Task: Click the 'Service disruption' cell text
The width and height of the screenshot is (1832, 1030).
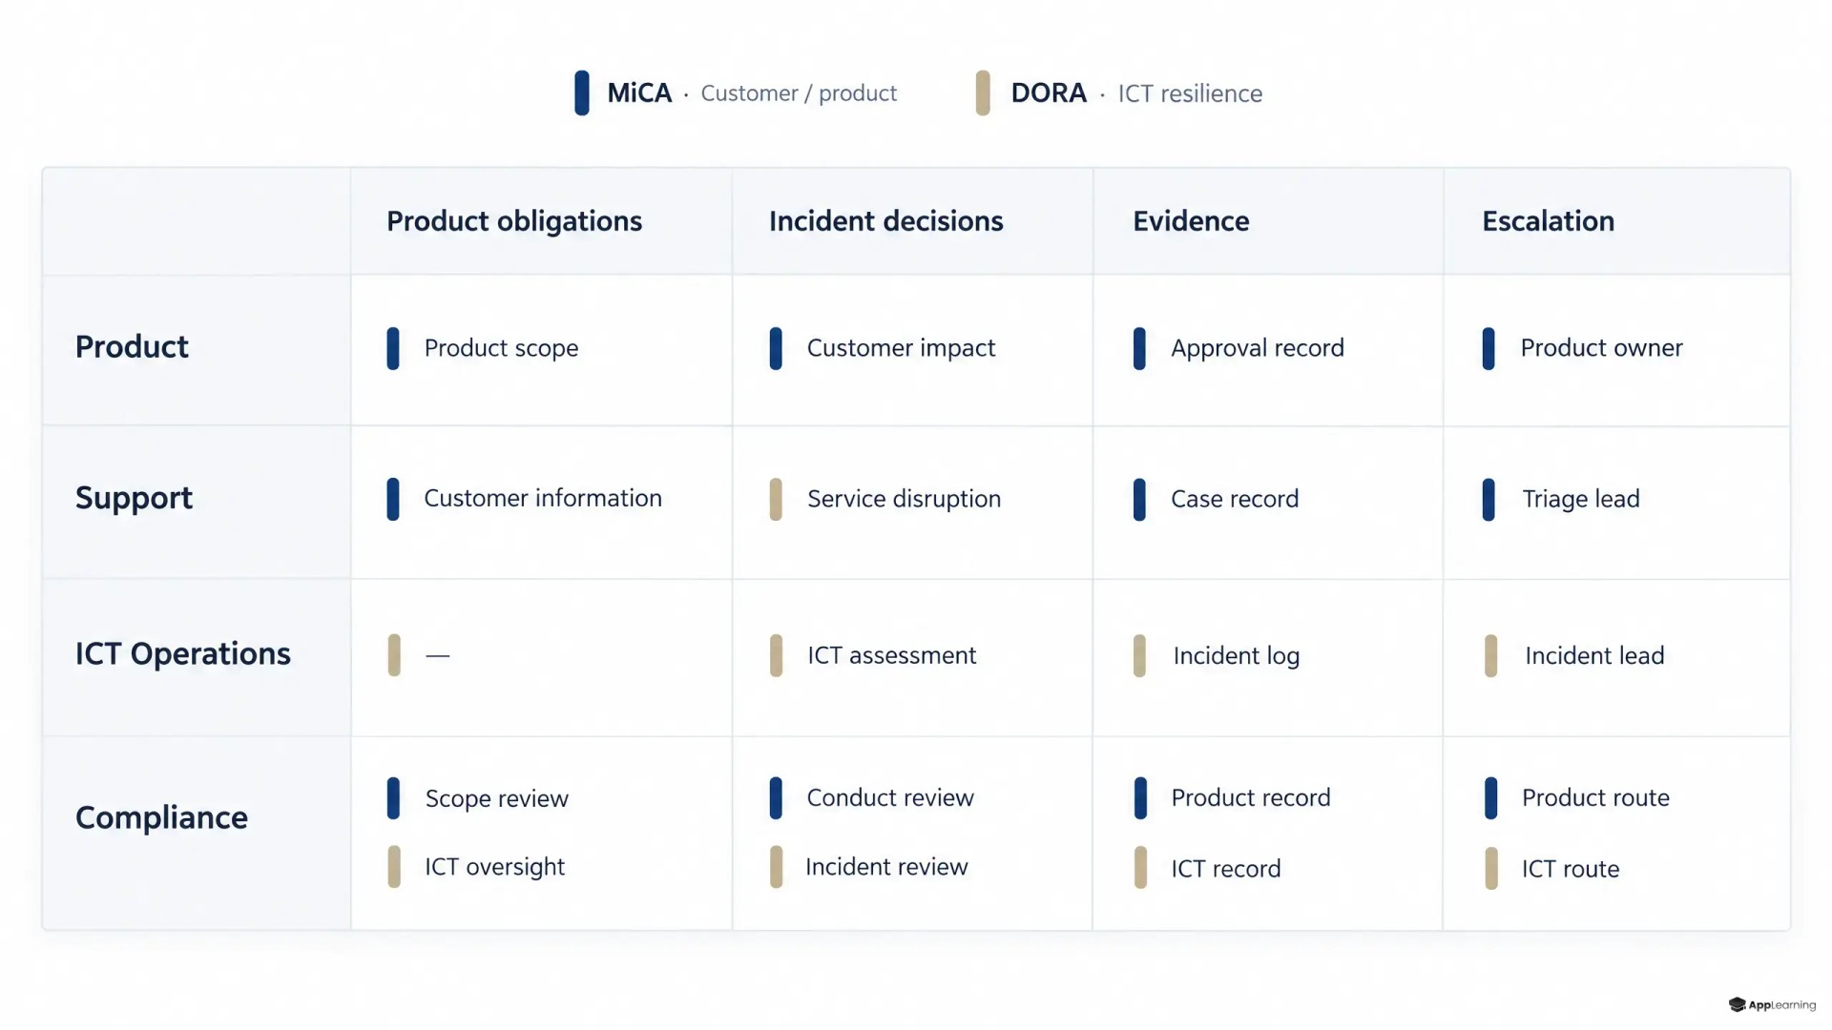Action: pyautogui.click(x=904, y=499)
